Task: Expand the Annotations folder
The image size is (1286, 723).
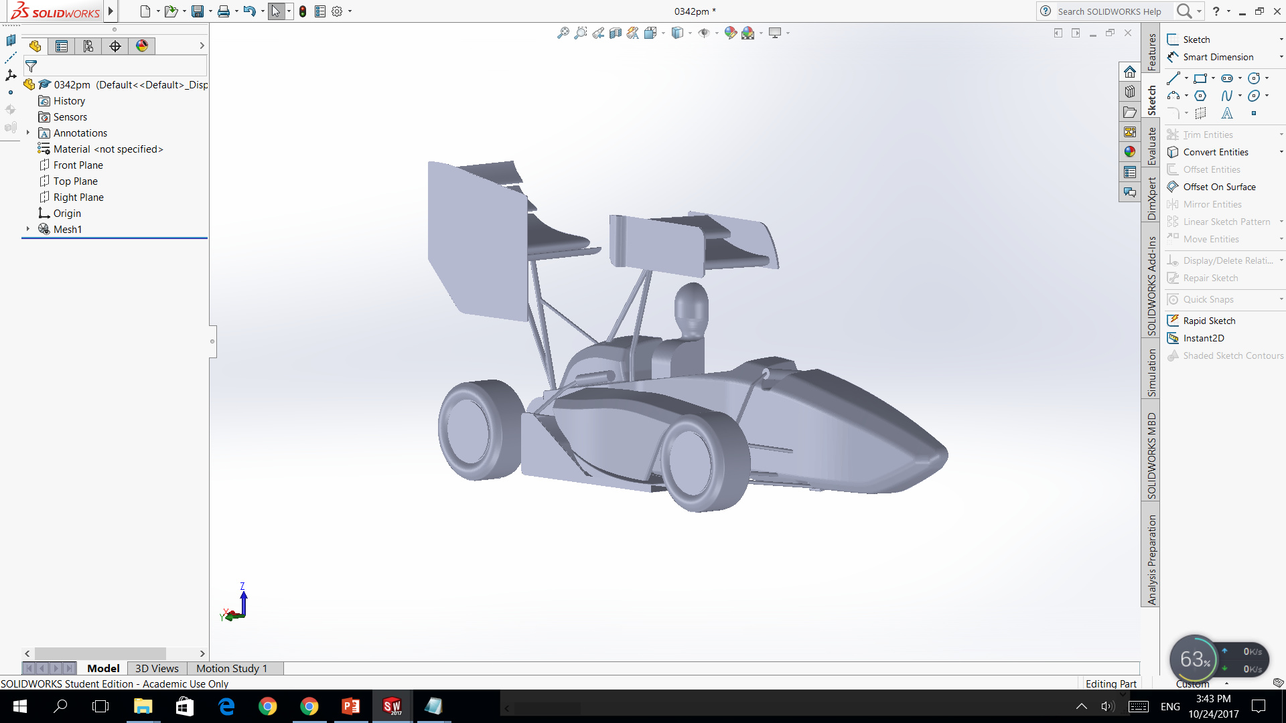Action: coord(28,133)
